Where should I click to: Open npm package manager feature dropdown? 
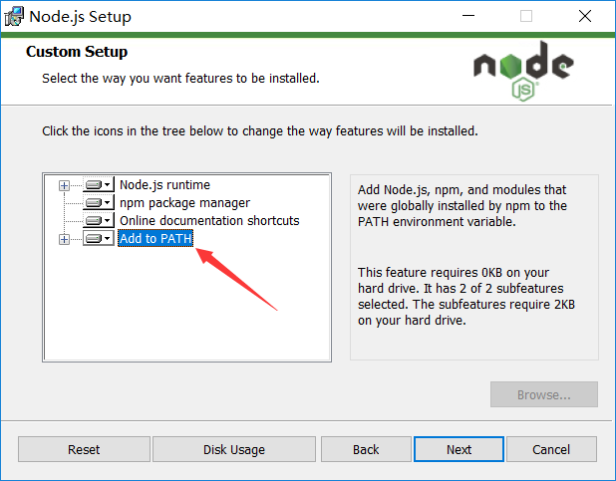(99, 202)
